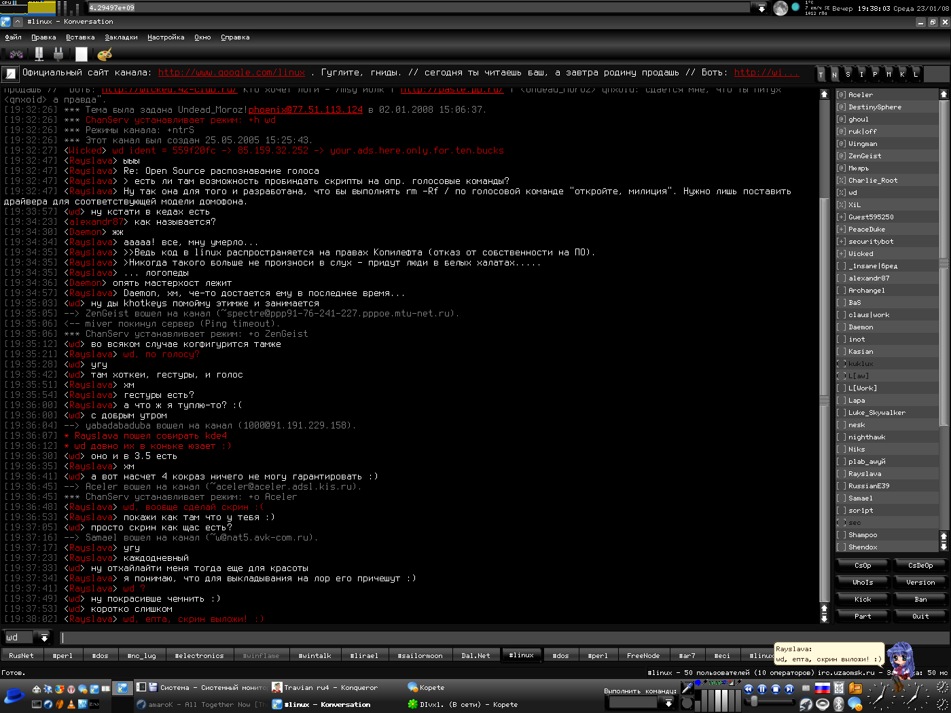Click the edit channel topic icon
The width and height of the screenshot is (951, 713).
[x=10, y=73]
